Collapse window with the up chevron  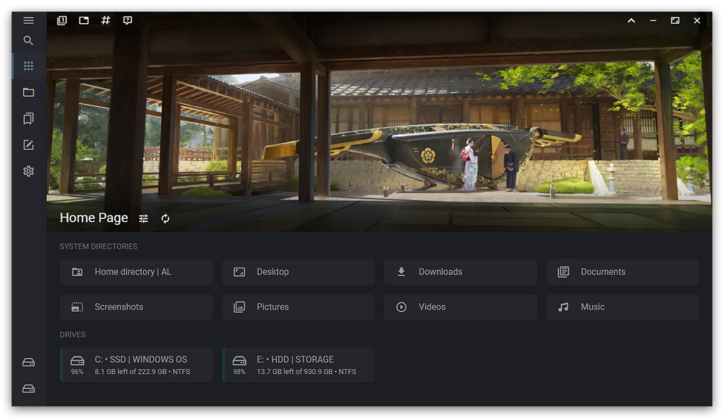point(631,20)
